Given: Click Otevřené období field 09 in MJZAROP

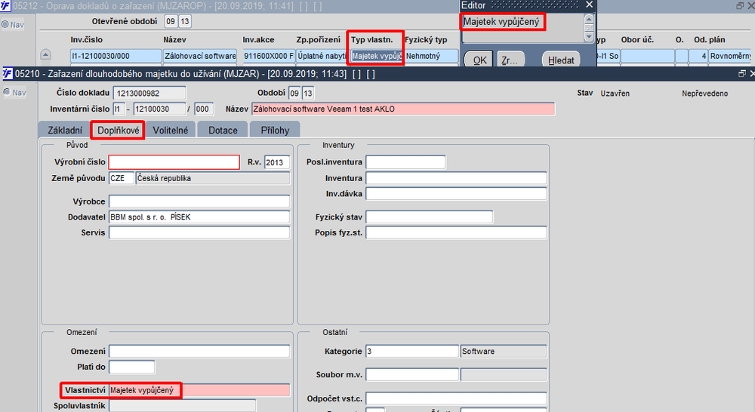Looking at the screenshot, I should [171, 21].
